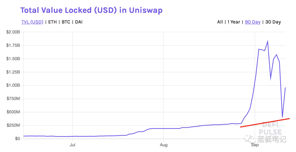The image size is (296, 152).
Task: Click the Jul marker on the x-axis
Action: pyautogui.click(x=73, y=145)
